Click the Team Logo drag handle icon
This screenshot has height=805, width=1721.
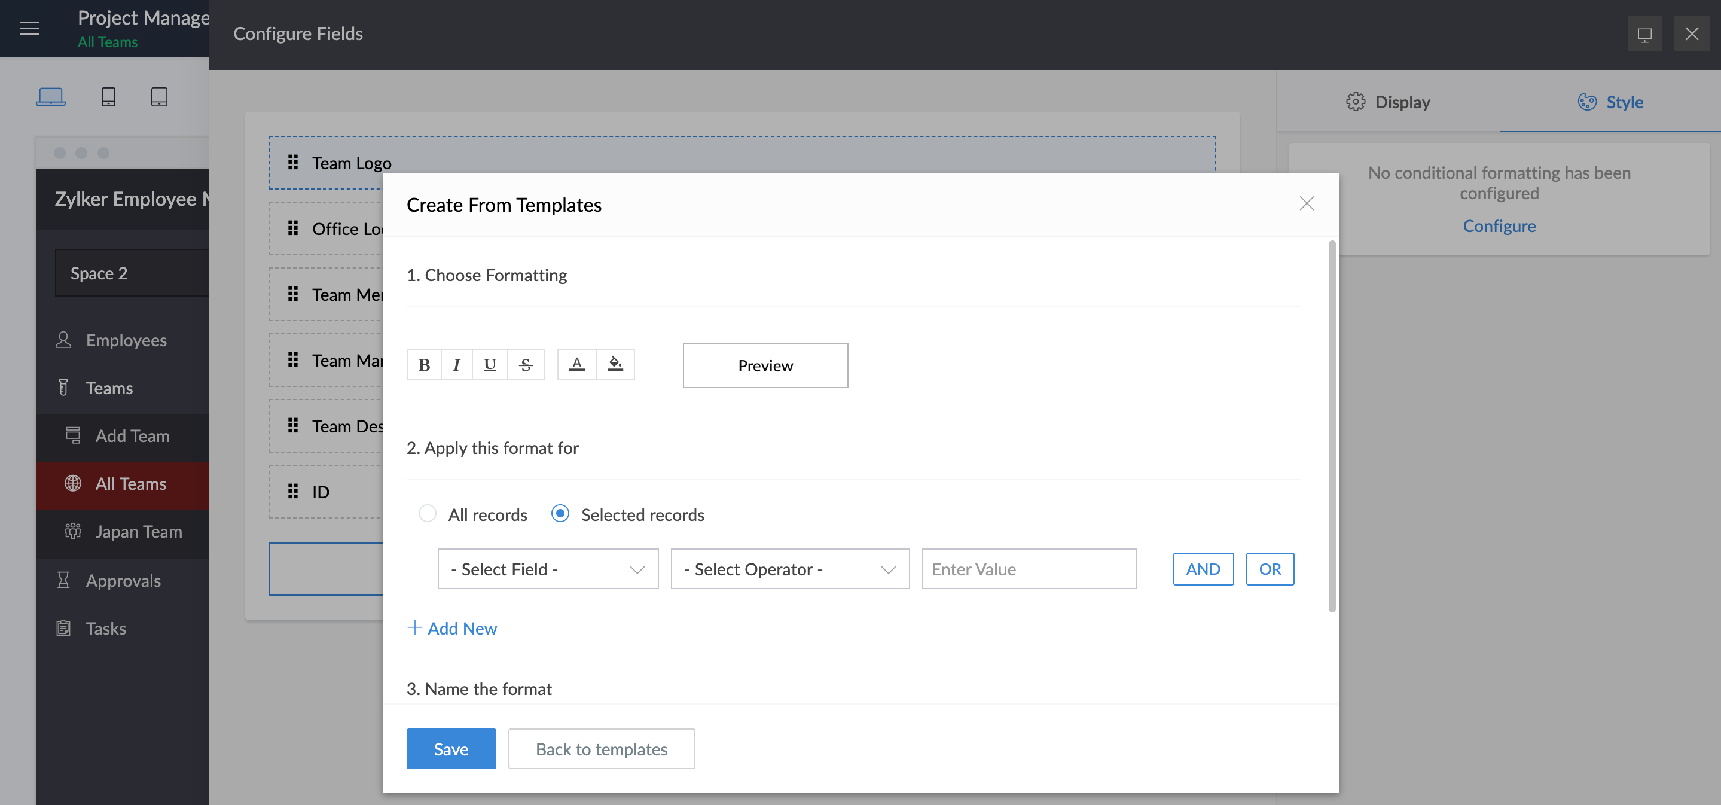292,162
